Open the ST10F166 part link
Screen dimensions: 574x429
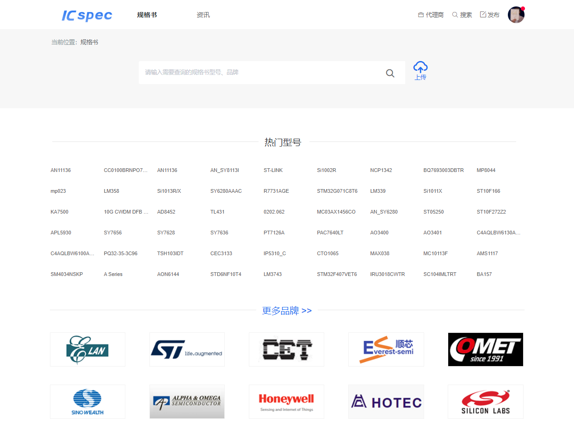(x=488, y=191)
